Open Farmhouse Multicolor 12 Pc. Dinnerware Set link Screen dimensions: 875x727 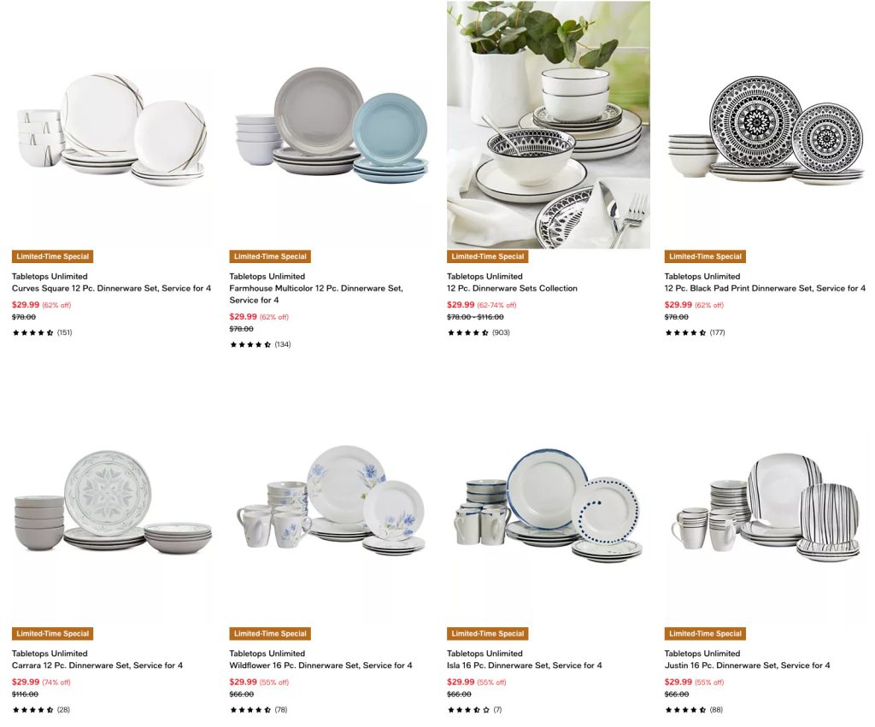[x=316, y=294]
